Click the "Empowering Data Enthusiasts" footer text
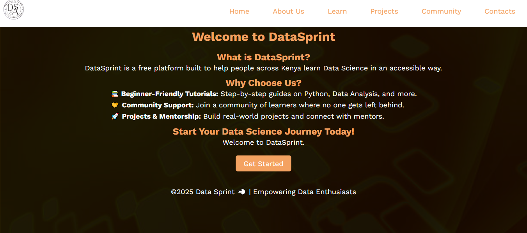527x233 pixels. point(304,192)
